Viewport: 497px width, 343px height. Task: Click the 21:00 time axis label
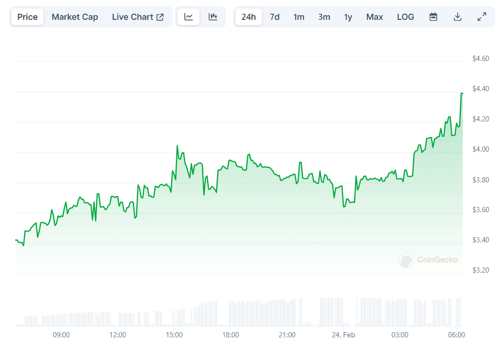point(287,335)
